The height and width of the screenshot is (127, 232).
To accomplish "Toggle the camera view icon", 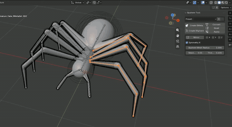I will point(178,41).
